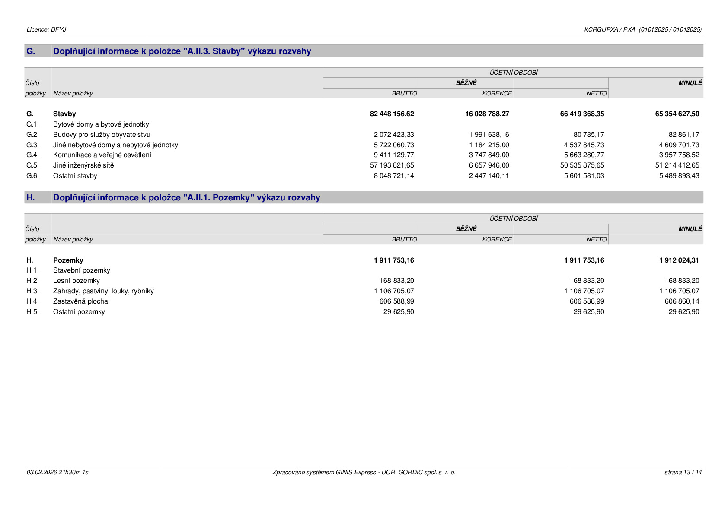
Task: Select Komunikace a veřejné osvětlení row label
Action: pyautogui.click(x=102, y=155)
